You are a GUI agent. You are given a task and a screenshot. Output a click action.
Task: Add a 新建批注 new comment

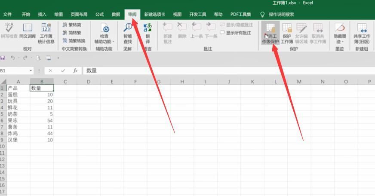coord(168,33)
